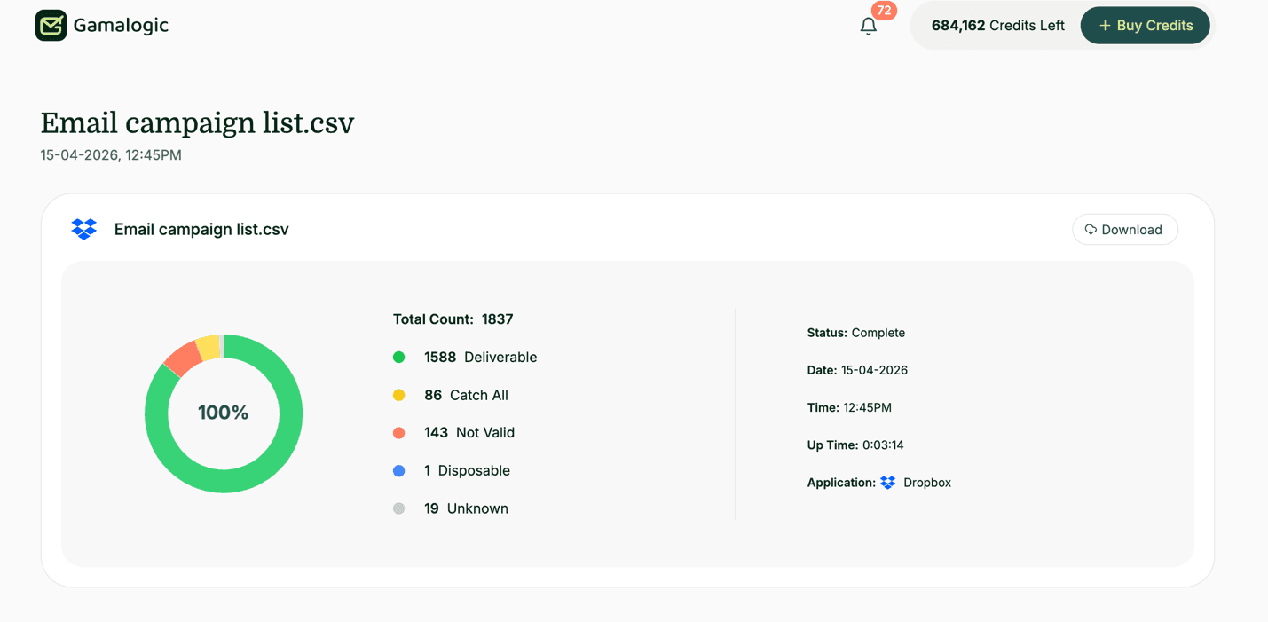Image resolution: width=1268 pixels, height=622 pixels.
Task: Click the plus icon on the Buy Credits button
Action: pos(1105,25)
